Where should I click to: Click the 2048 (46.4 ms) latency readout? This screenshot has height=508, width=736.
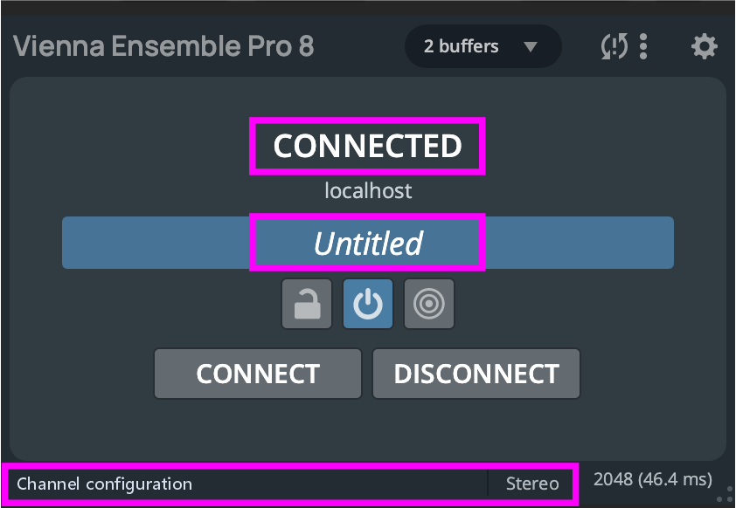pos(652,479)
